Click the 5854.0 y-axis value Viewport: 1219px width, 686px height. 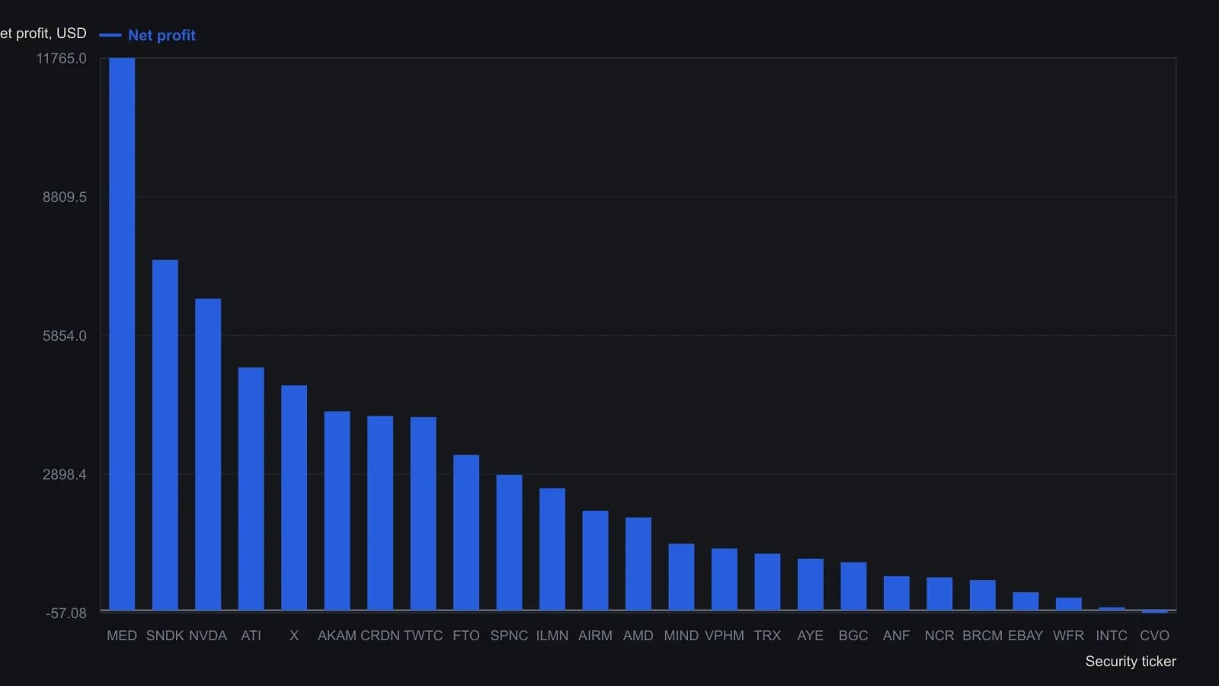coord(65,336)
